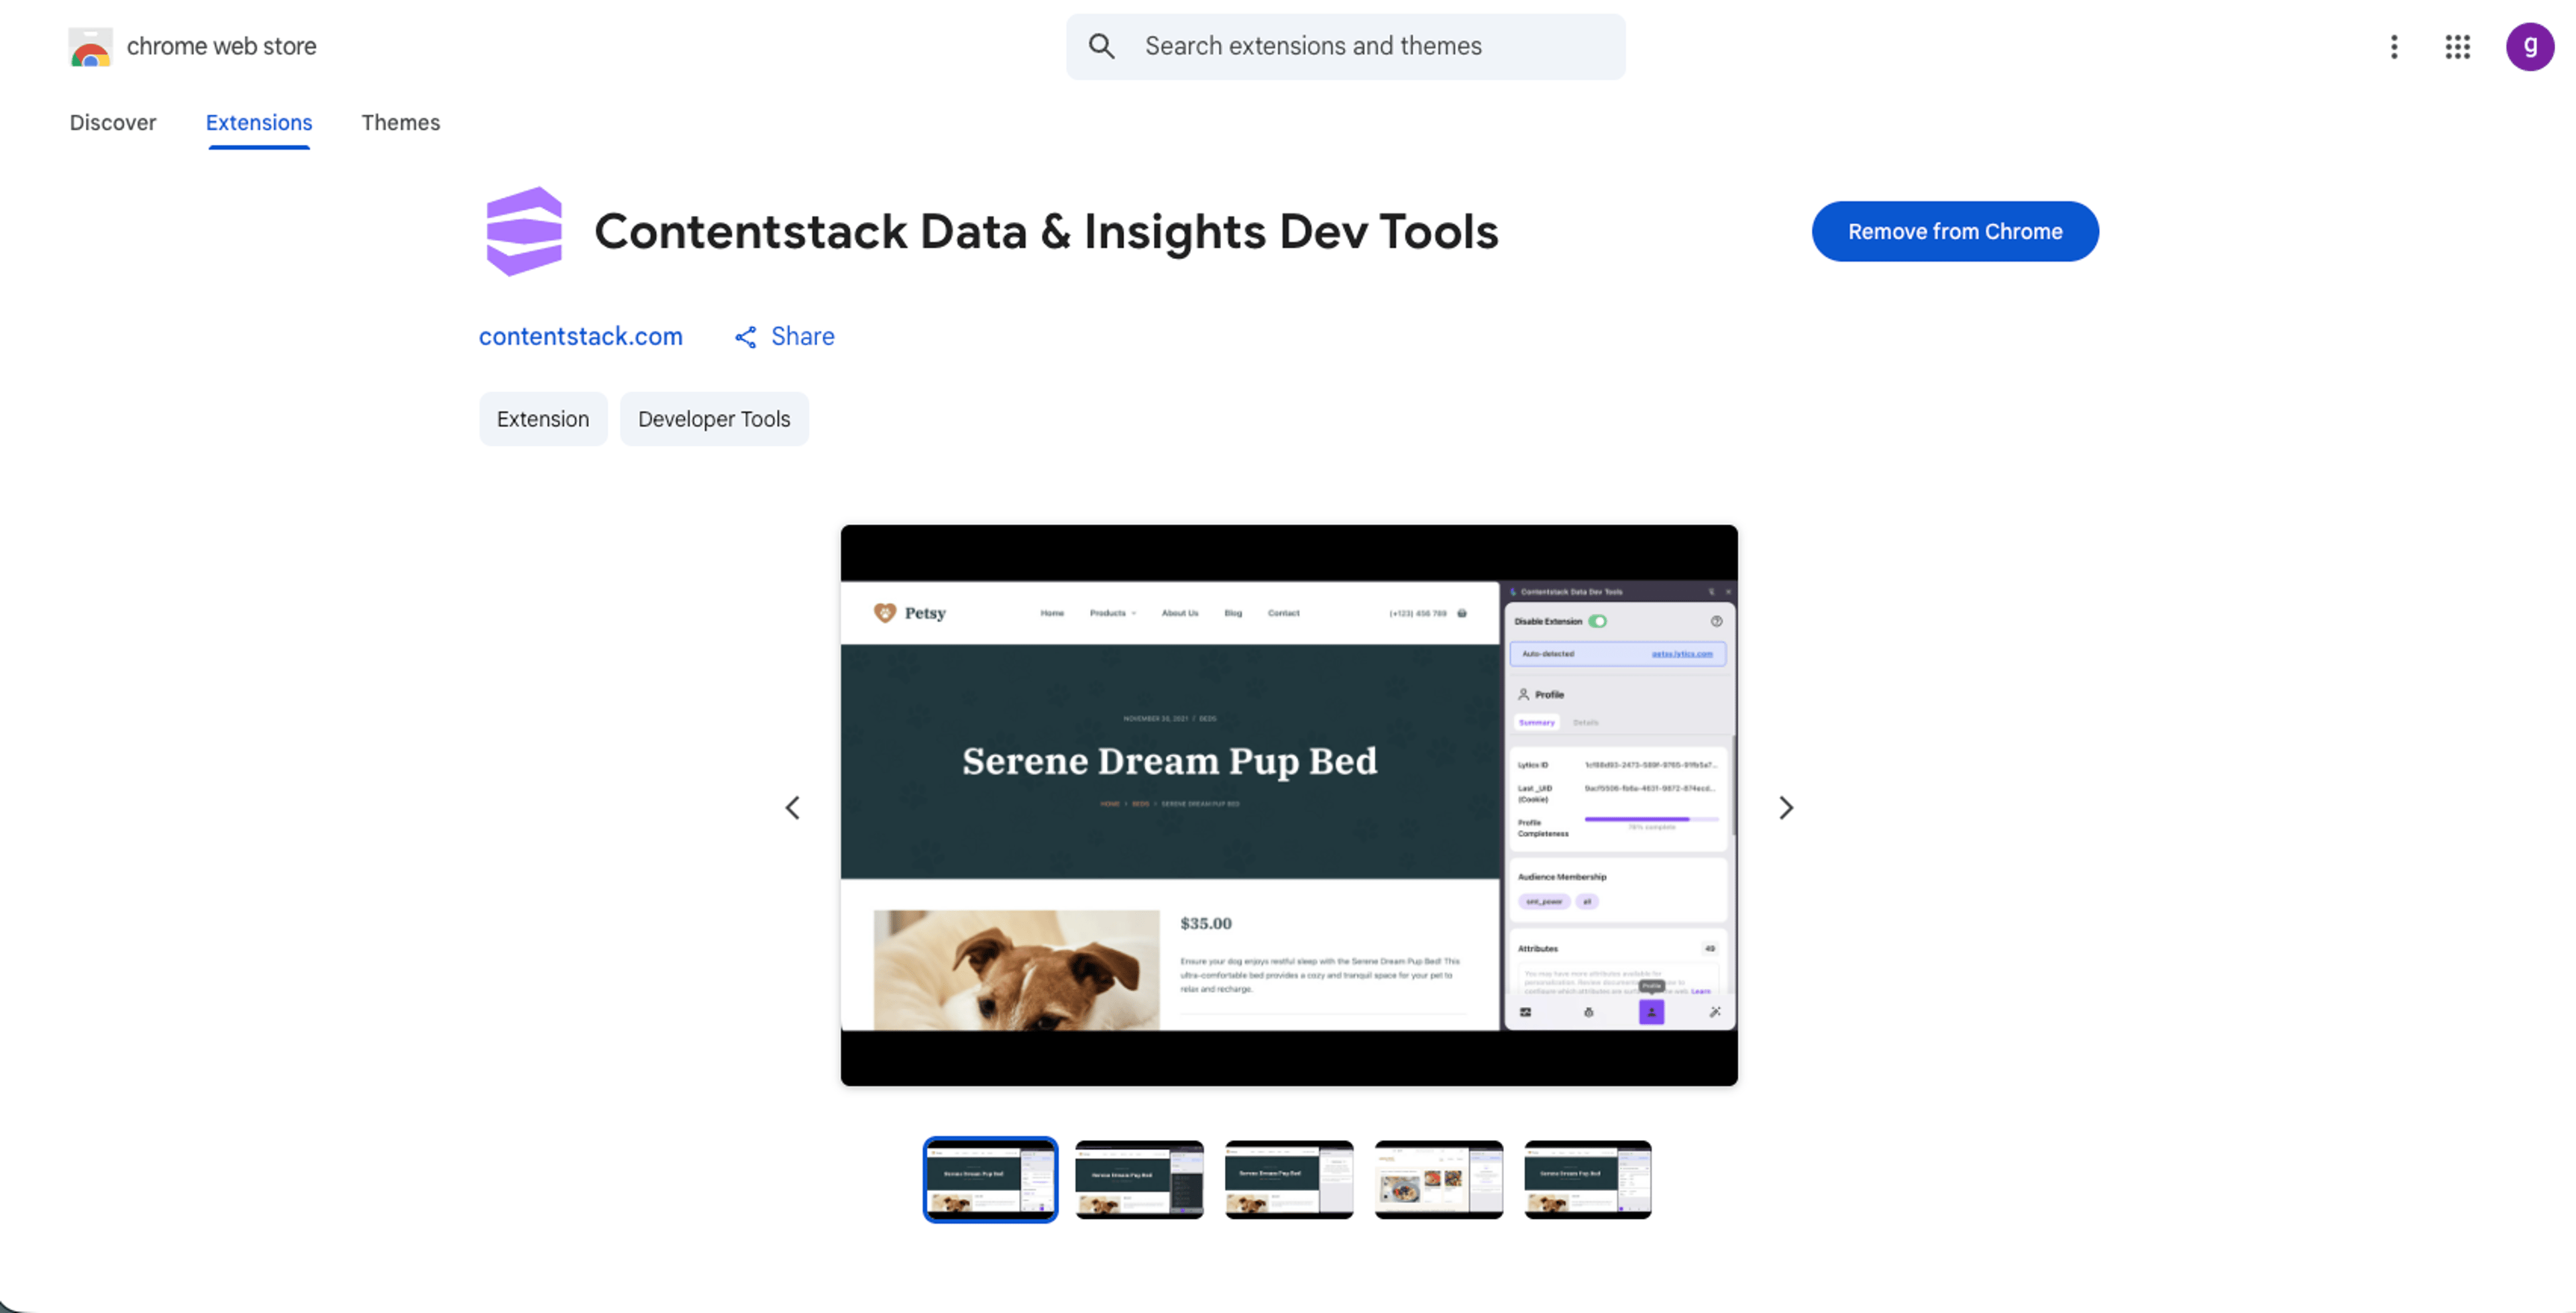Select the second screenshot thumbnail
The image size is (2576, 1313).
pyautogui.click(x=1139, y=1179)
